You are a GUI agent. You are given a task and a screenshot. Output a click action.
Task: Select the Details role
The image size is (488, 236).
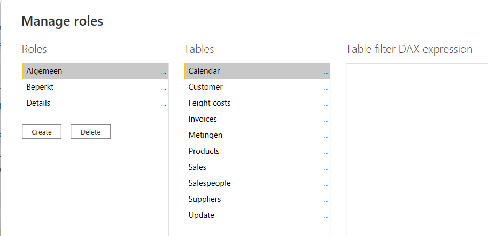(x=38, y=103)
